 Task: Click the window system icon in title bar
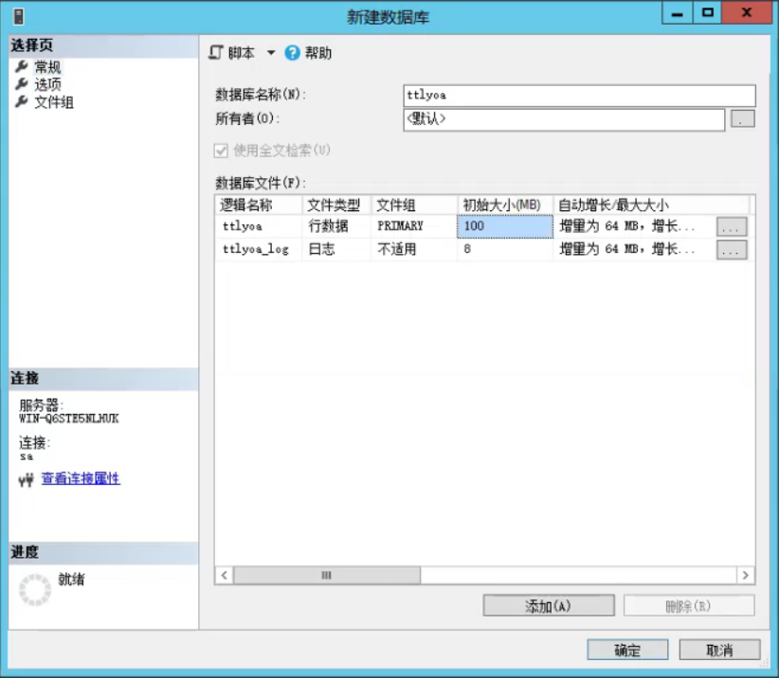[18, 16]
